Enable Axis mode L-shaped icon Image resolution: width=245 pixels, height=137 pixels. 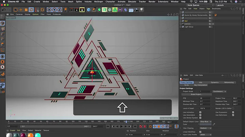(2, 50)
